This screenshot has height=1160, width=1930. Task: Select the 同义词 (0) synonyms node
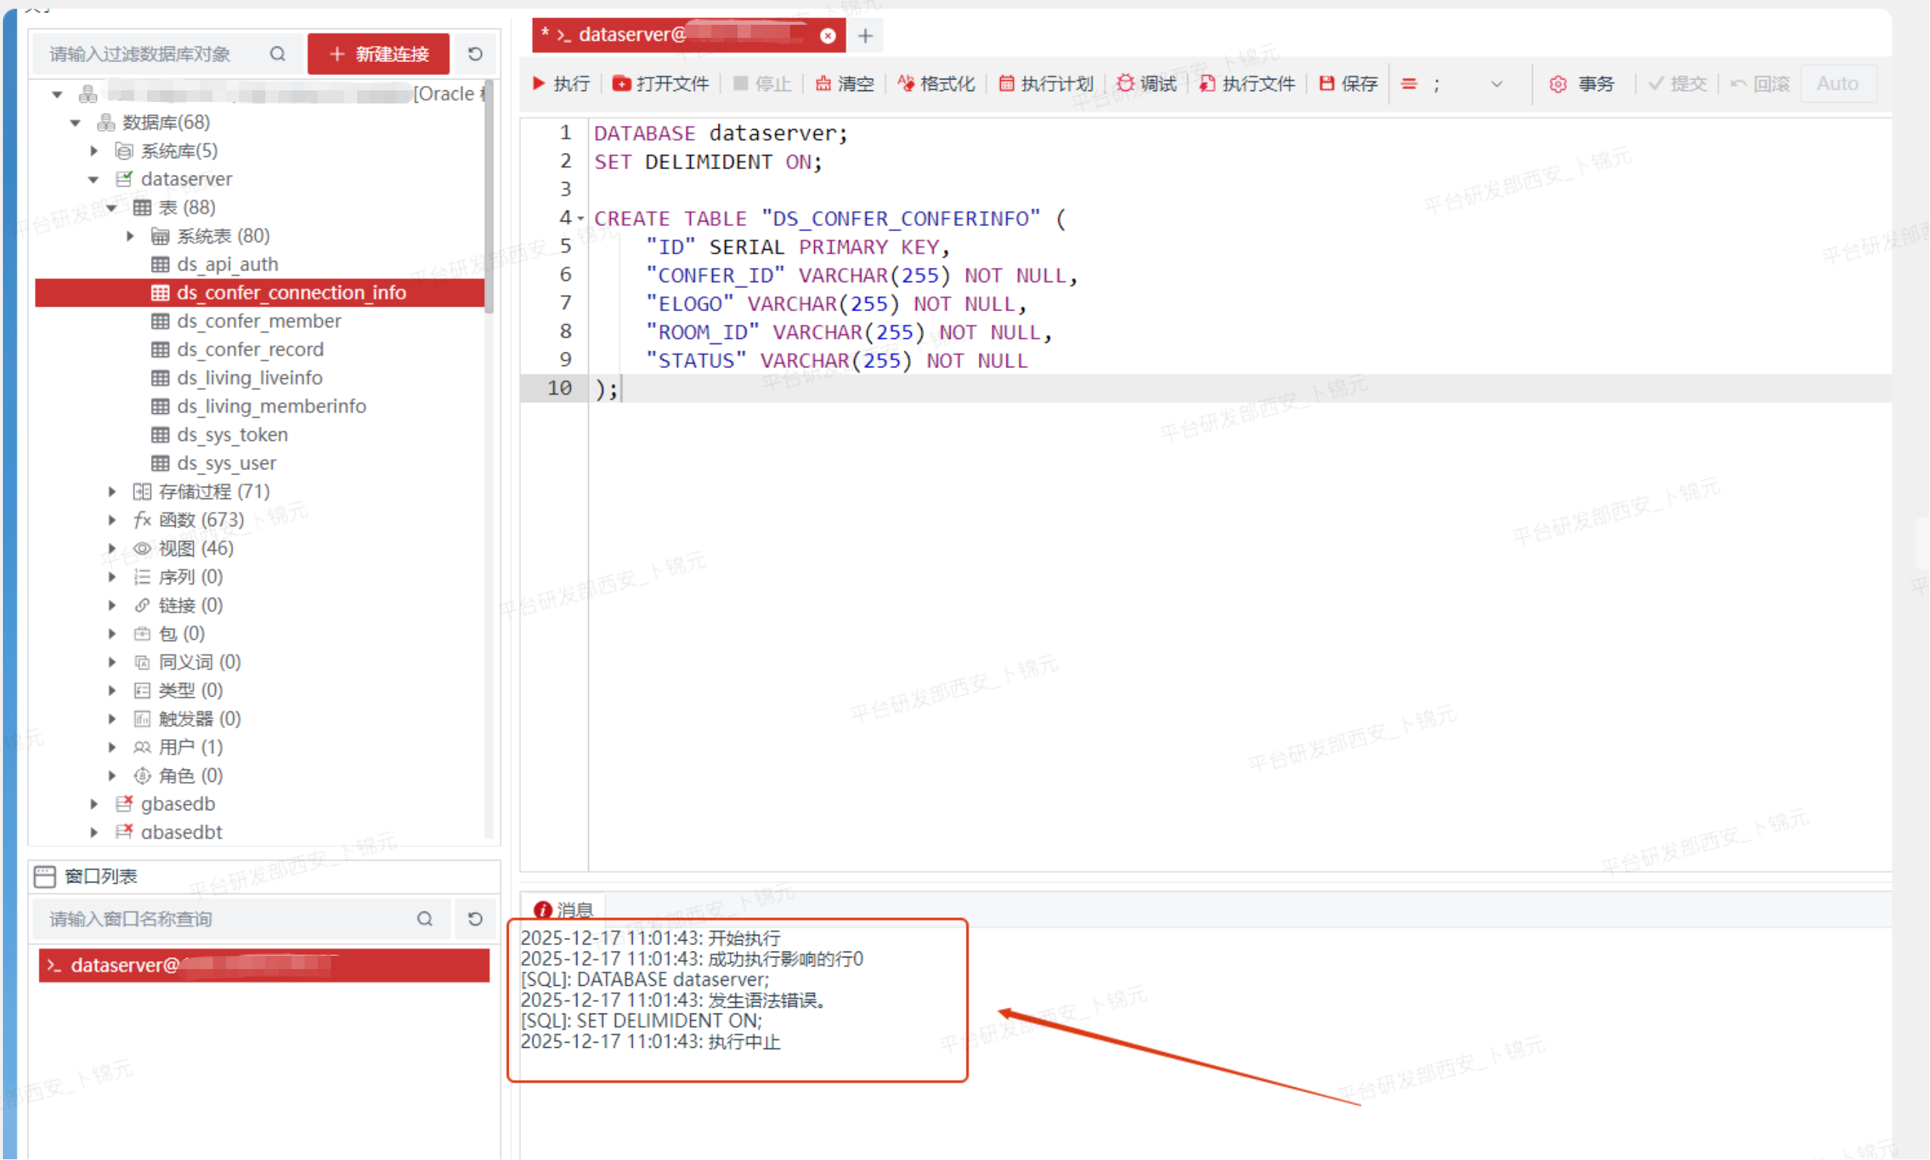pyautogui.click(x=199, y=662)
